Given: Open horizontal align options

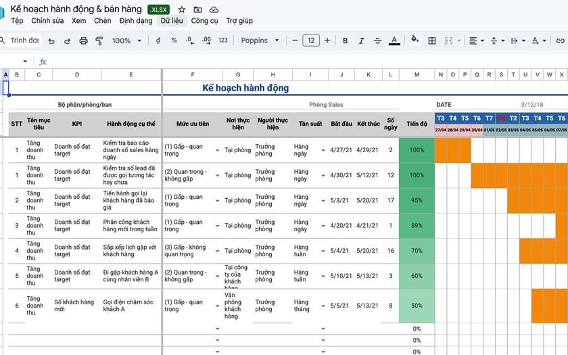Looking at the screenshot, I should pos(476,41).
